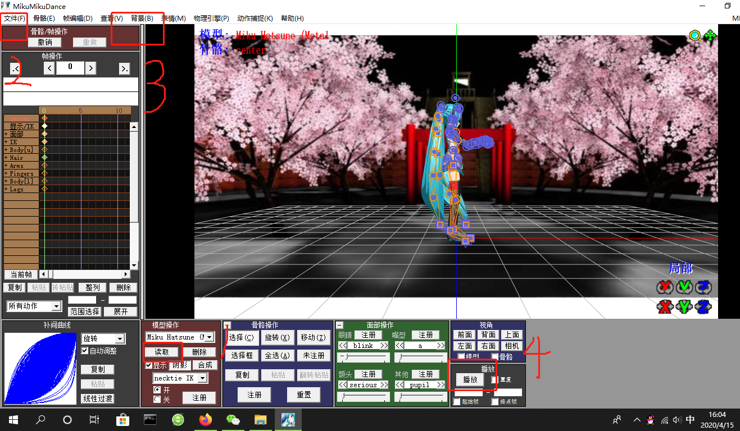The image size is (740, 431).
Task: Open the 帧编辑(D) menu
Action: [78, 19]
